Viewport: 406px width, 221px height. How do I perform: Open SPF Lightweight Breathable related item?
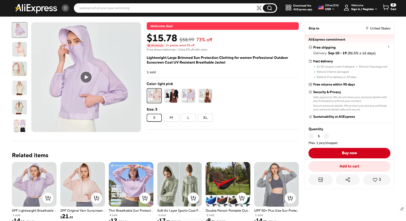tap(34, 184)
